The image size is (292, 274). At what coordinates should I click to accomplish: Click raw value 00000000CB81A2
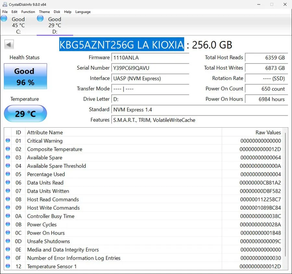pos(260,183)
